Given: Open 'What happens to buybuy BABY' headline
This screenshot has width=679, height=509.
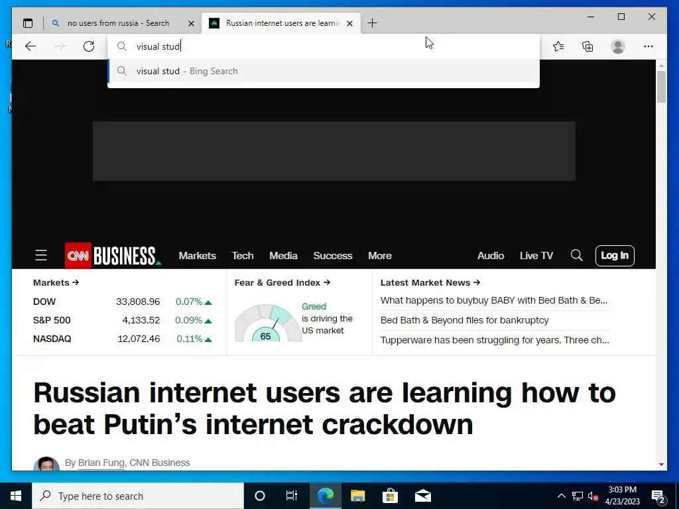Looking at the screenshot, I should pyautogui.click(x=493, y=300).
